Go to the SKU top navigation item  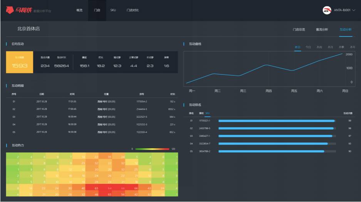pyautogui.click(x=113, y=10)
